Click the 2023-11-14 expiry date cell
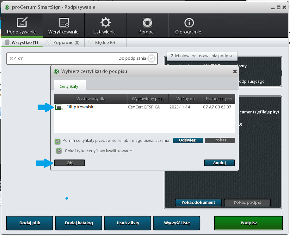Screen dimensions: 290x236 (180, 107)
